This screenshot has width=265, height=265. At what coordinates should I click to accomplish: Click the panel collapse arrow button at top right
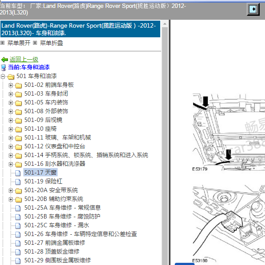(253, 9)
